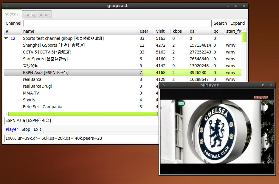Select the MMA-TV channel
The image size is (279, 184).
tap(81, 93)
